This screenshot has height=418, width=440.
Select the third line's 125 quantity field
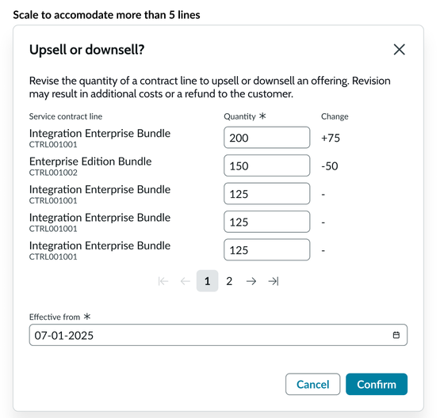click(x=267, y=194)
